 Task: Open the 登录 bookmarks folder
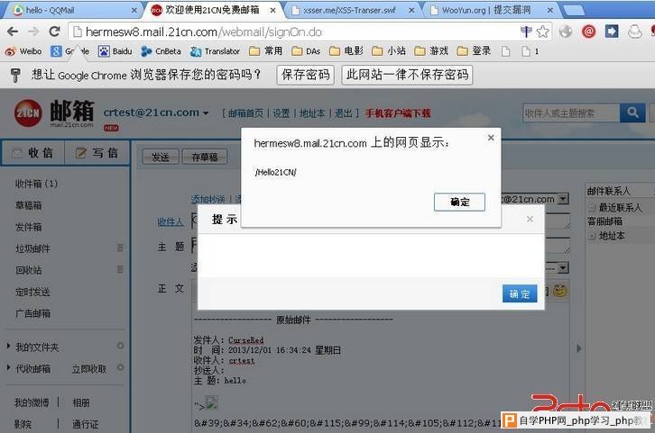click(475, 50)
